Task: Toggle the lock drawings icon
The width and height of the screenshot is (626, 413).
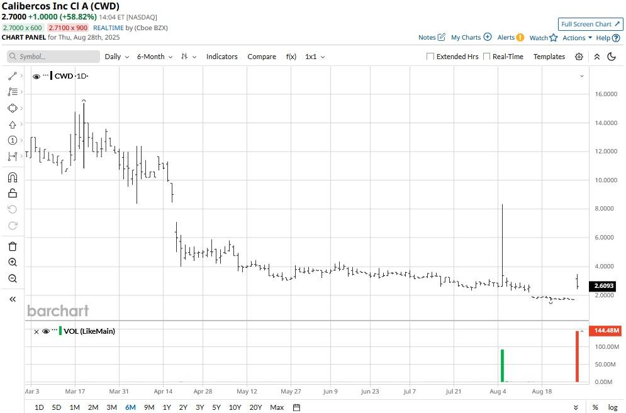Action: click(13, 194)
